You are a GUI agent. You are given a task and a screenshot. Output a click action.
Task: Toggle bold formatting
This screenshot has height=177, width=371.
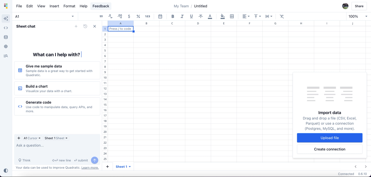(173, 16)
